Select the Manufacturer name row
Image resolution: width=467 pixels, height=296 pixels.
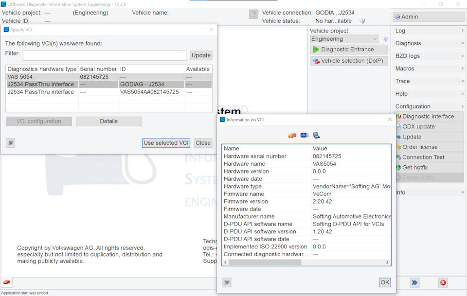pos(306,217)
